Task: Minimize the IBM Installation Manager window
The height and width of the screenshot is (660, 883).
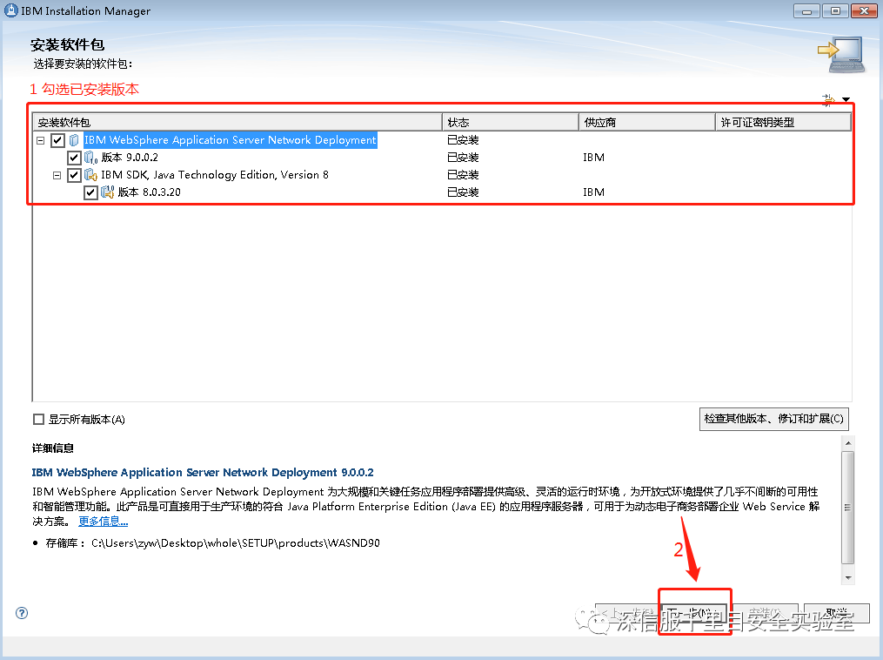Action: pyautogui.click(x=806, y=10)
